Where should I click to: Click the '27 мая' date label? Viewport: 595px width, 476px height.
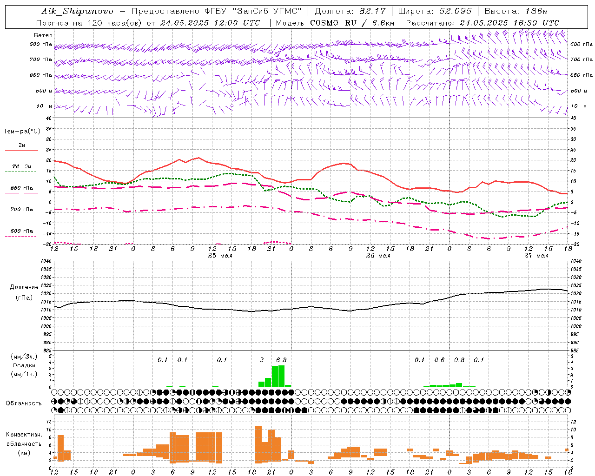point(536,256)
